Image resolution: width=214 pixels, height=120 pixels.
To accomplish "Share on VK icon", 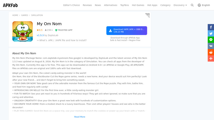I will [x=211, y=46].
